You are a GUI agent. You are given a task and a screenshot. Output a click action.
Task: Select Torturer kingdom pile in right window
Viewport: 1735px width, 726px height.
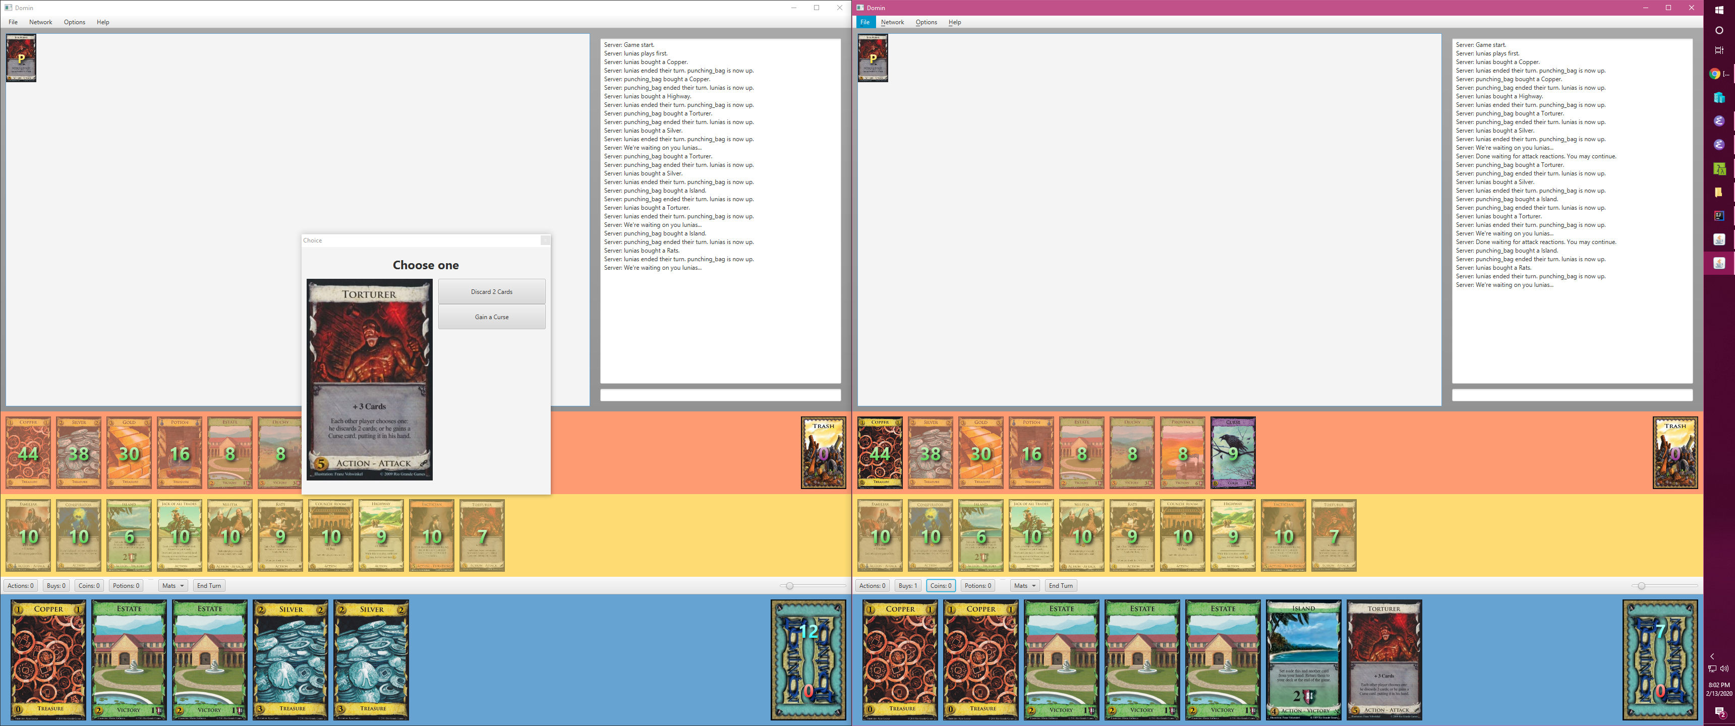1334,535
